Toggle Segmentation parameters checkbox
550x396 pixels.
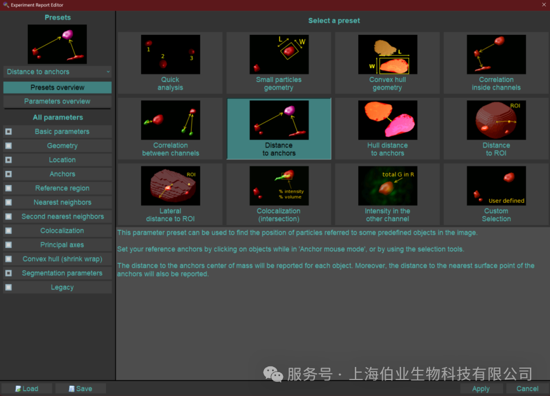(x=9, y=273)
